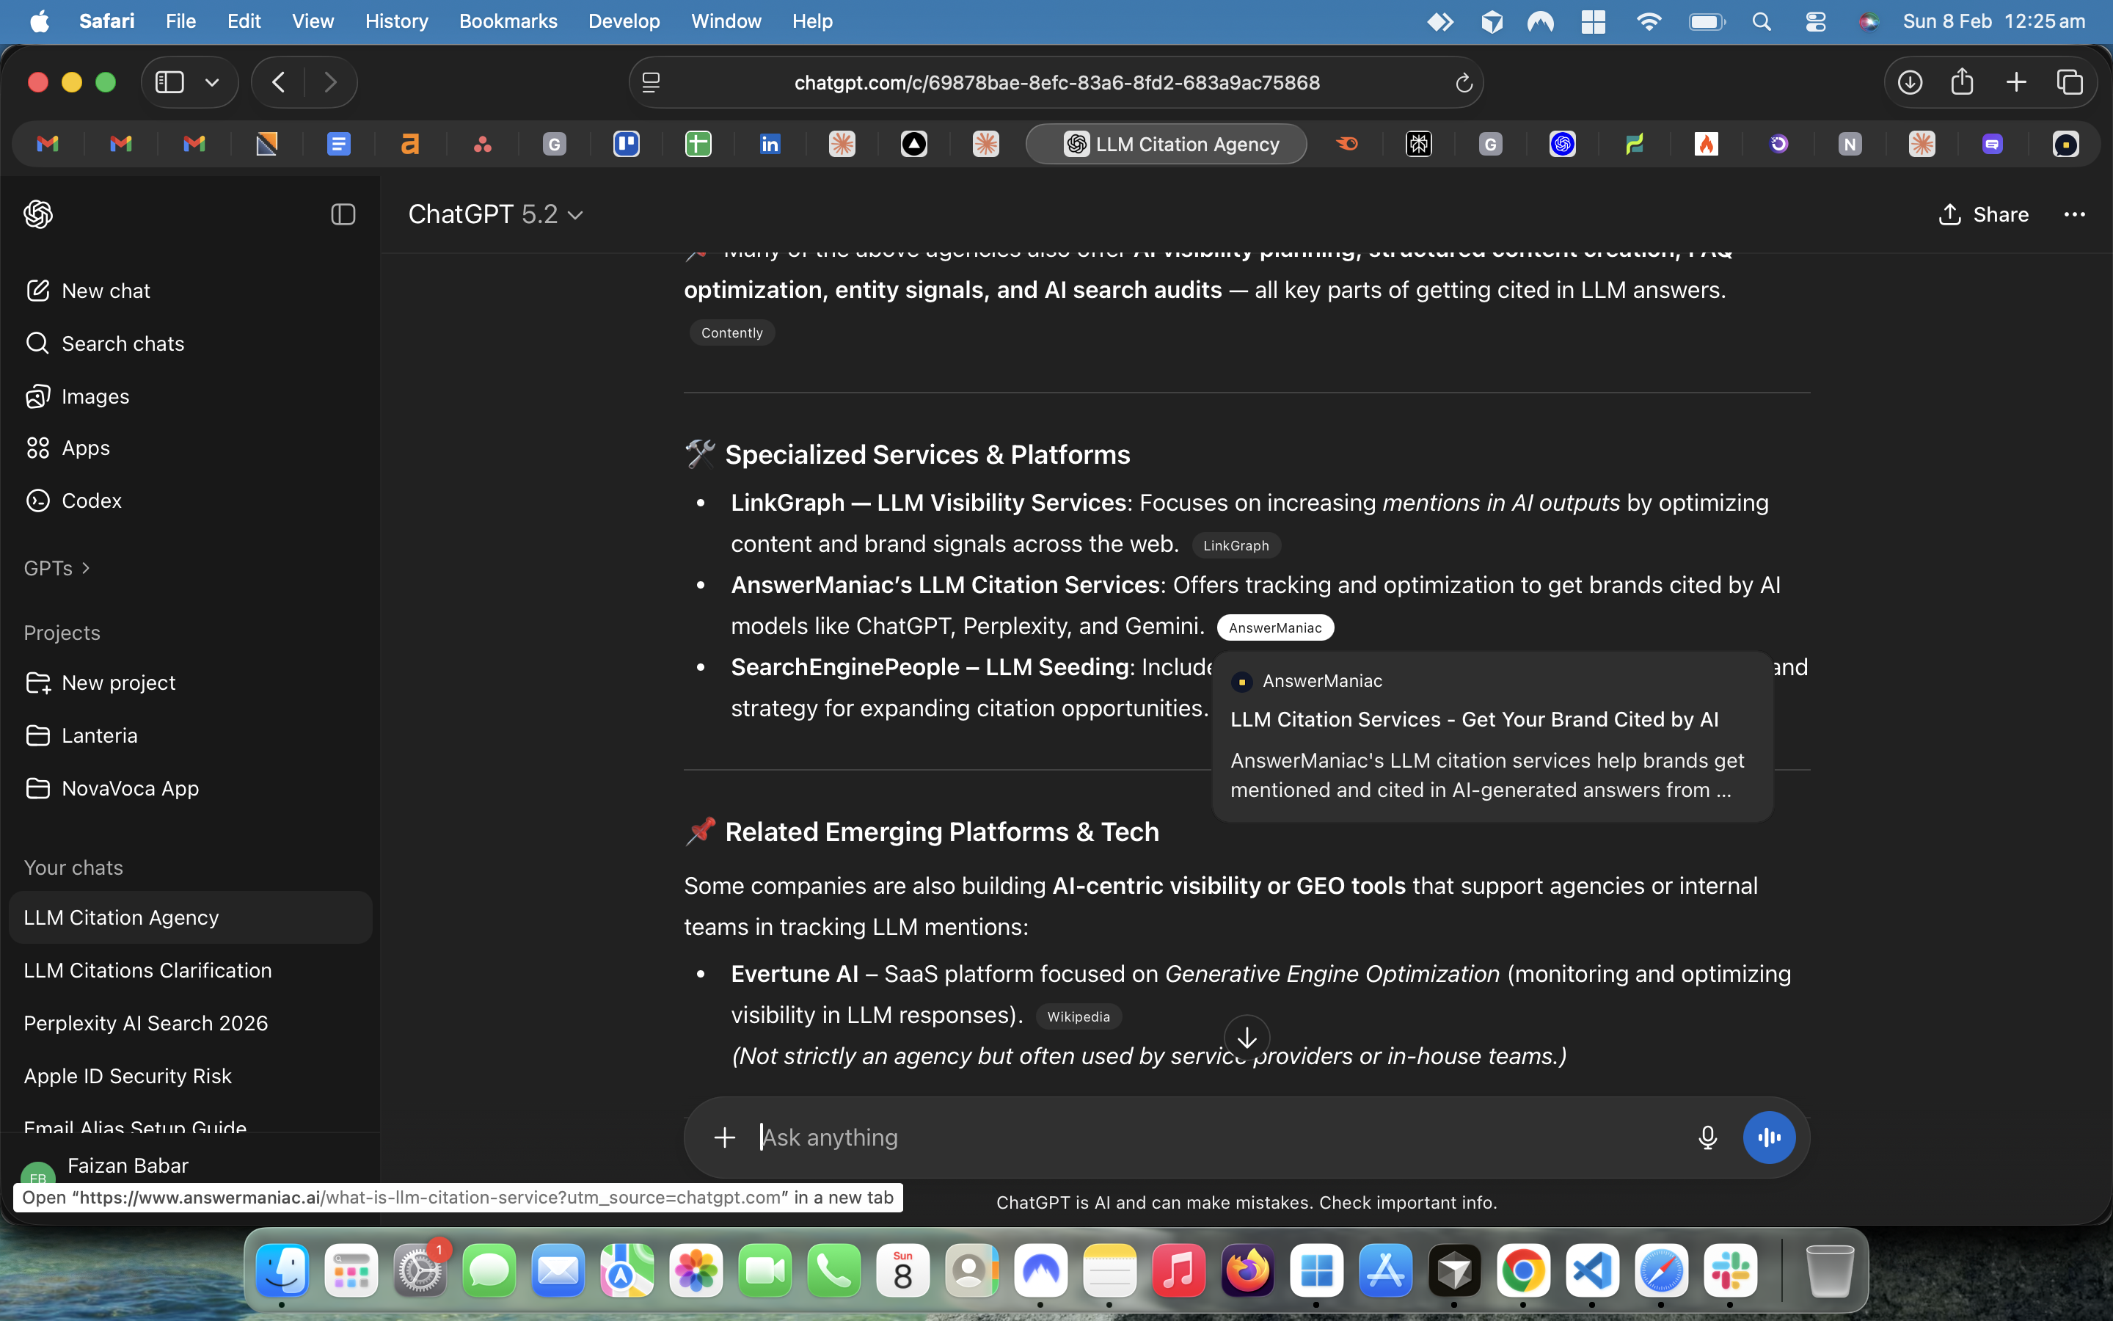Click the microphone dictation icon

(1707, 1137)
